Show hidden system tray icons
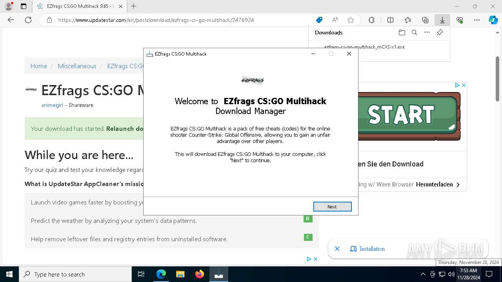 click(x=423, y=274)
